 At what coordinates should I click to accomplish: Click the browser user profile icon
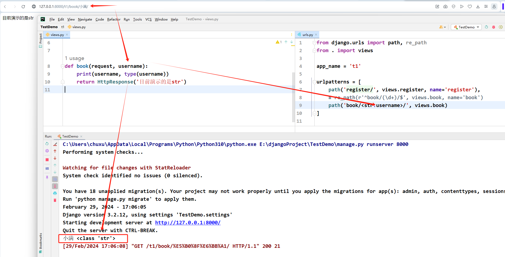pos(494,6)
